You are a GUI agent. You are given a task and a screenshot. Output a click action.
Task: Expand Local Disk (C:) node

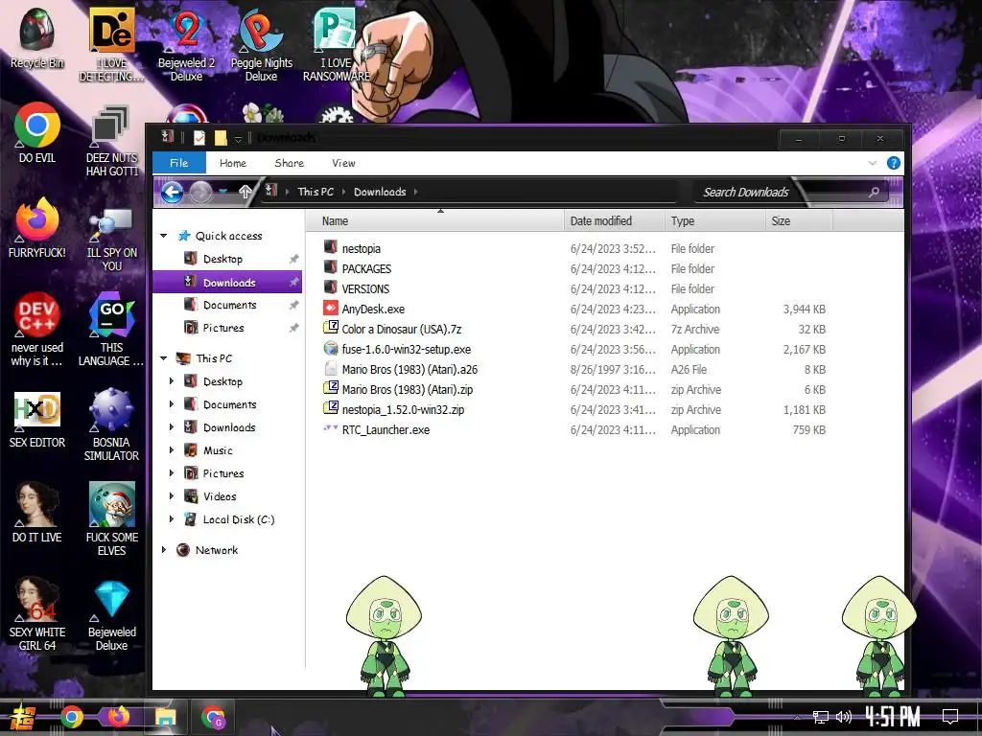pyautogui.click(x=171, y=518)
